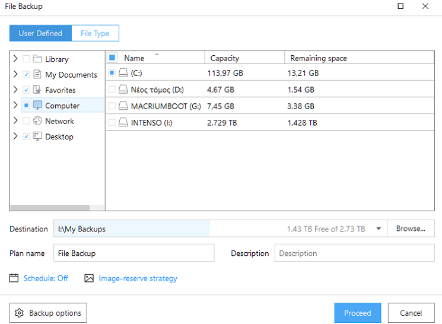The height and width of the screenshot is (324, 442).
Task: Open the Destination path dropdown arrow
Action: pyautogui.click(x=379, y=229)
